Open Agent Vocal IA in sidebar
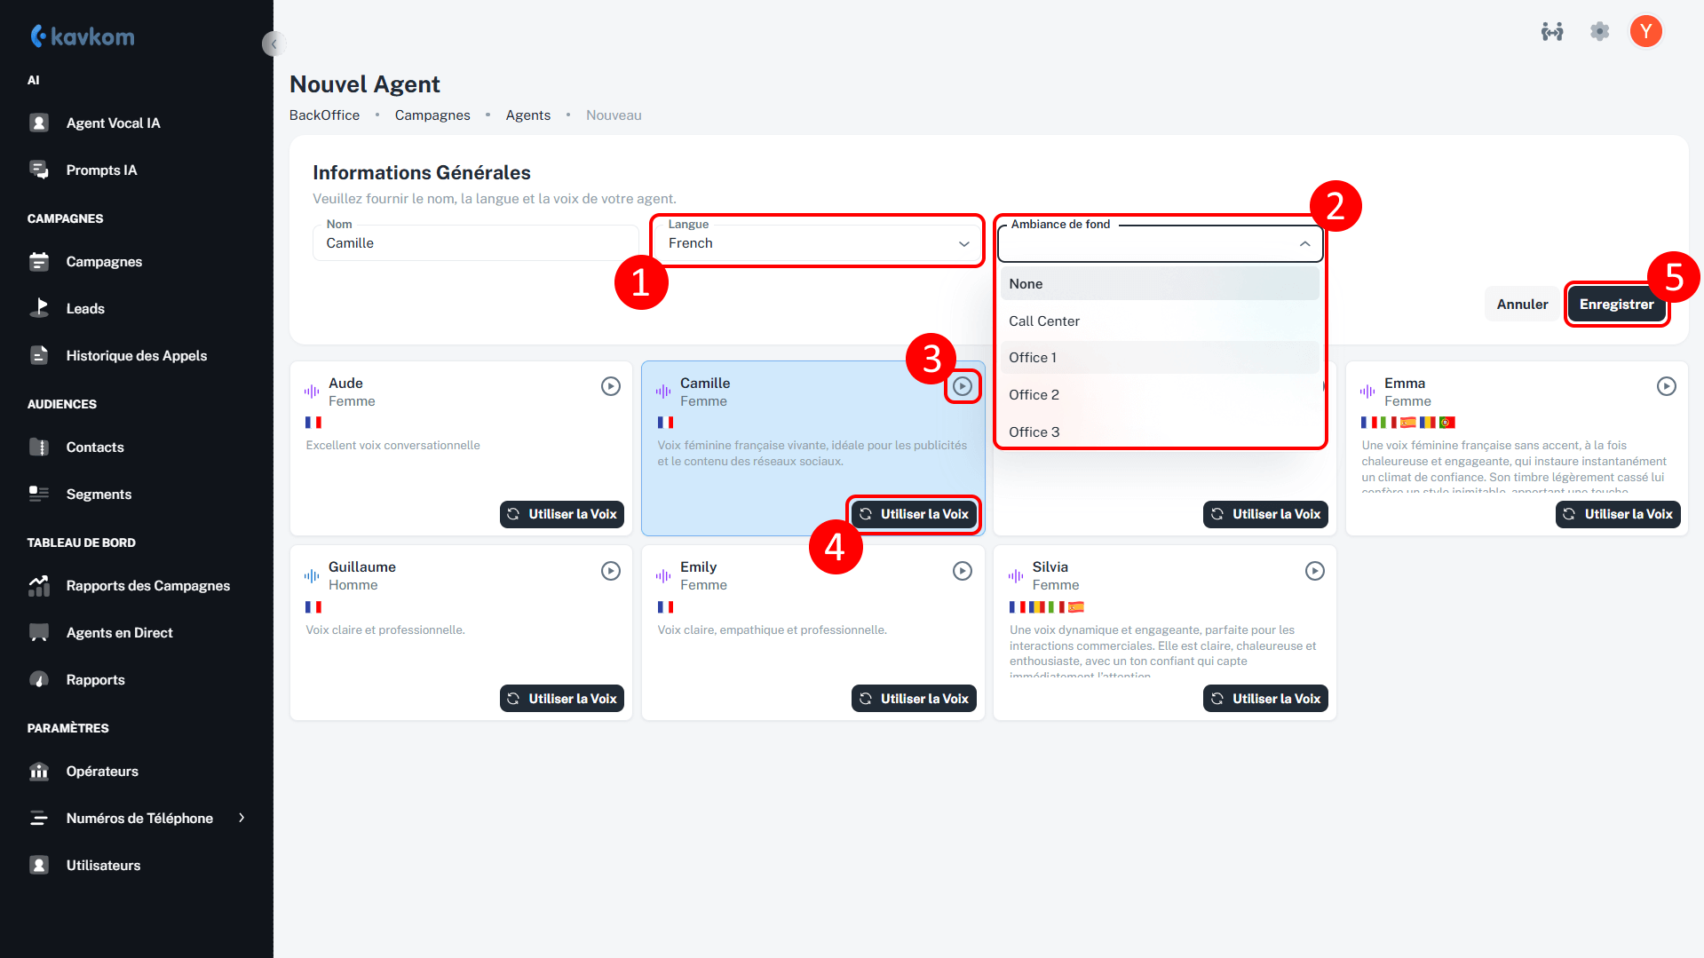Image resolution: width=1704 pixels, height=958 pixels. (113, 123)
